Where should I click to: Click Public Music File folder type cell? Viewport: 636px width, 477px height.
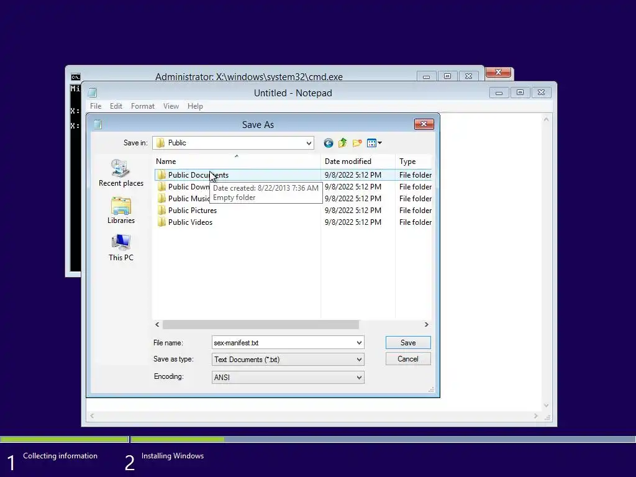[416, 198]
